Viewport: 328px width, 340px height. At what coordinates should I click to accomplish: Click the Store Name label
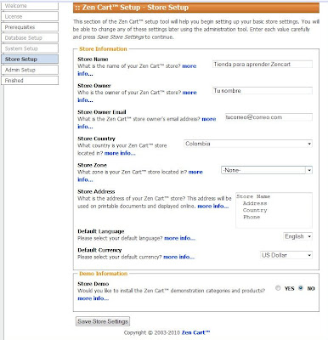tap(93, 59)
